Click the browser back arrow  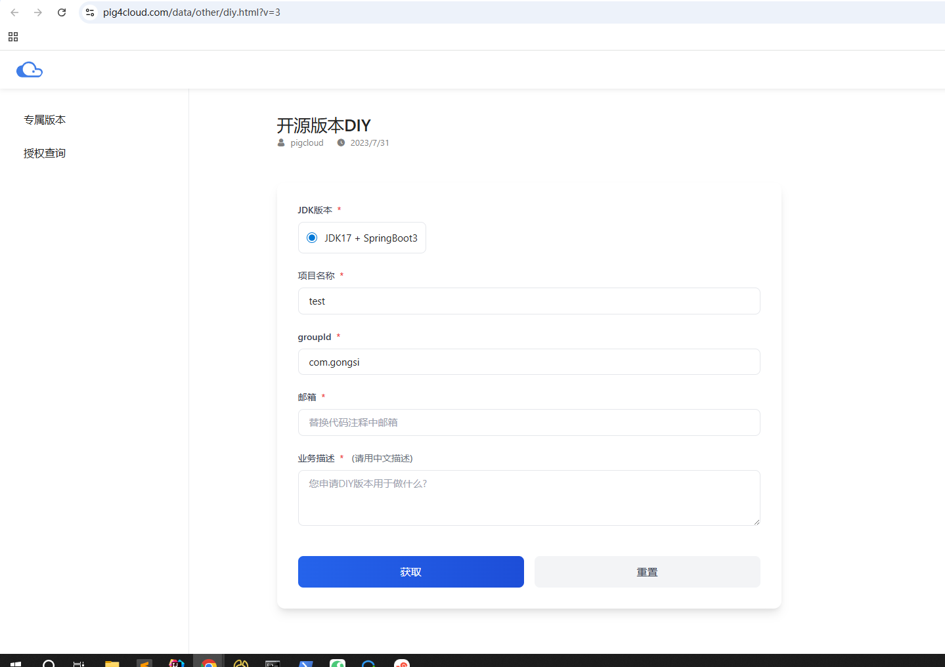[x=14, y=12]
